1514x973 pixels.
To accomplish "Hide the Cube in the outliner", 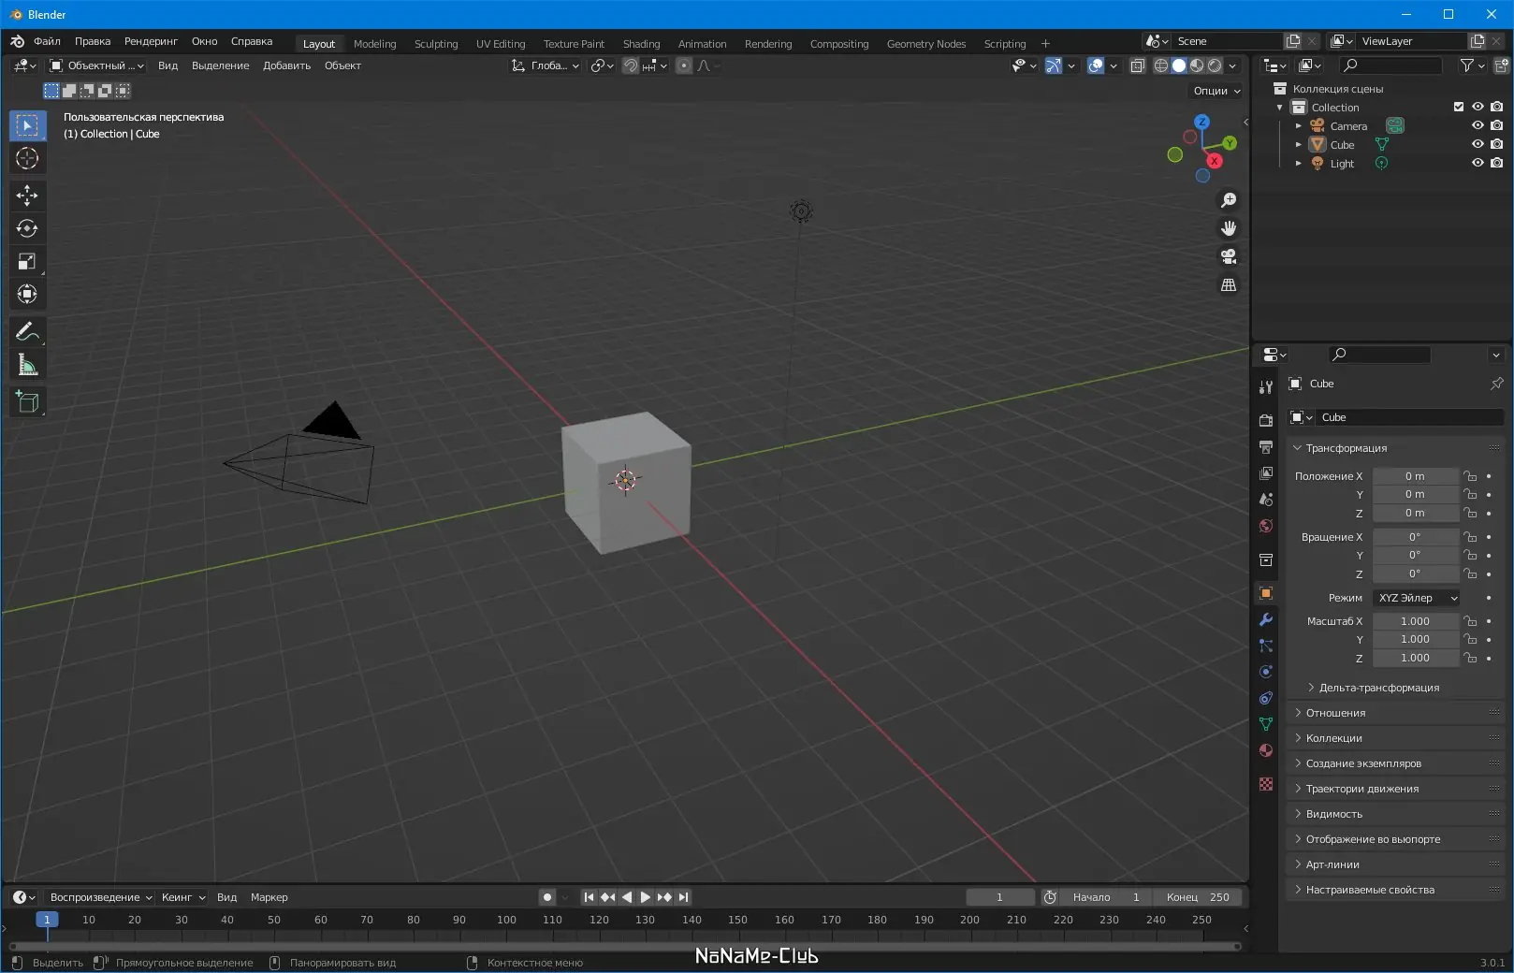I will coord(1478,144).
